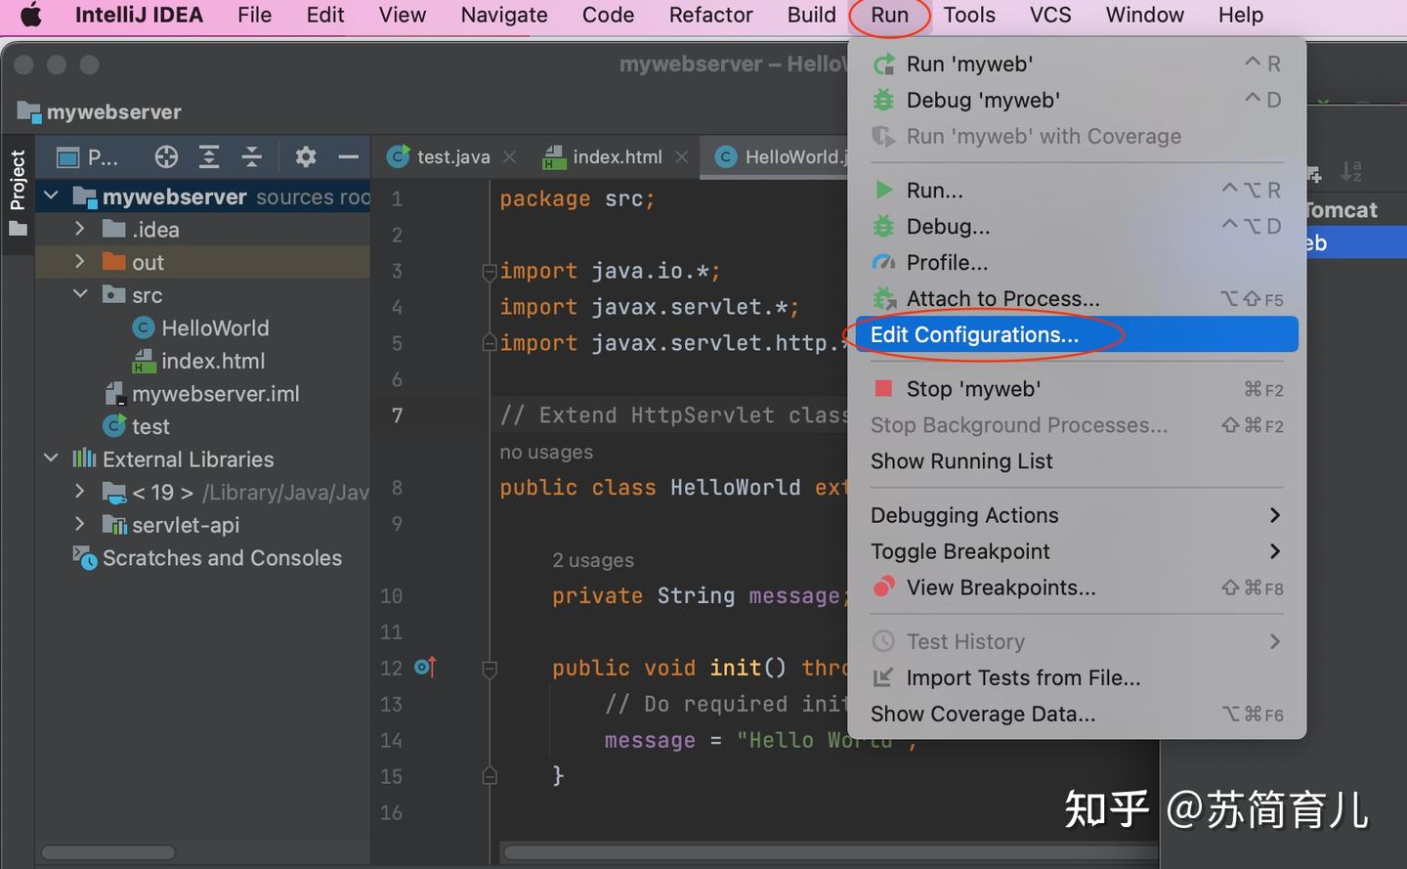Image resolution: width=1407 pixels, height=869 pixels.
Task: Click Show Running List
Action: pos(961,461)
